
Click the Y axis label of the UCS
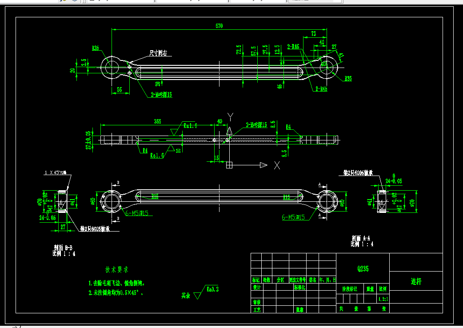pyautogui.click(x=230, y=116)
